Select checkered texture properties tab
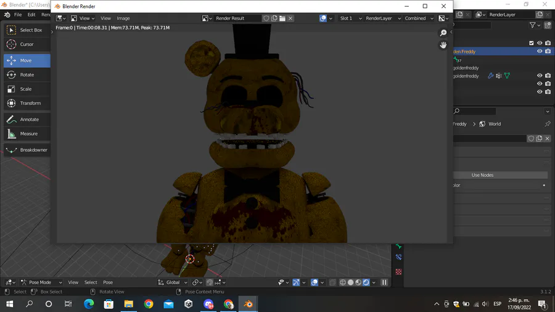 [398, 272]
